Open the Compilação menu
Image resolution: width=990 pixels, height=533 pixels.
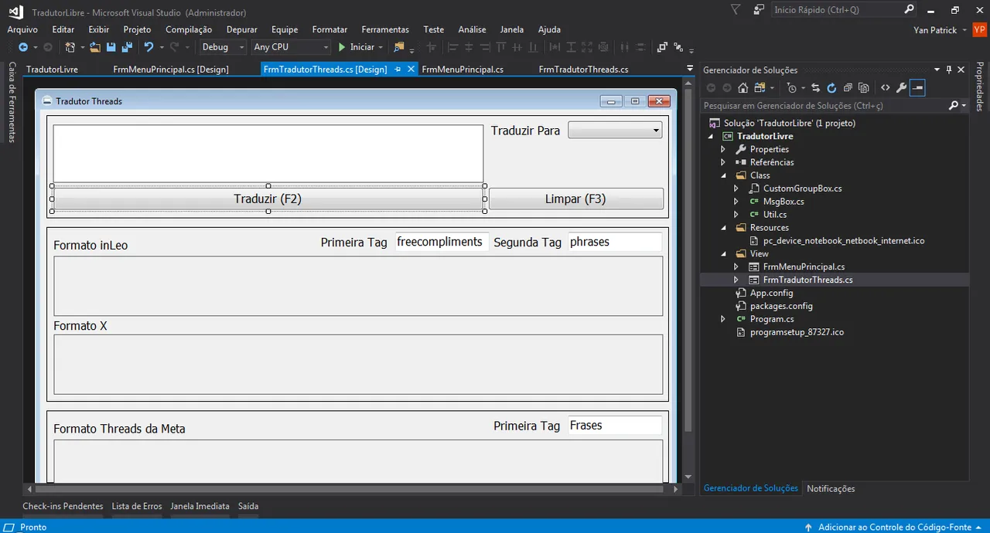point(189,29)
